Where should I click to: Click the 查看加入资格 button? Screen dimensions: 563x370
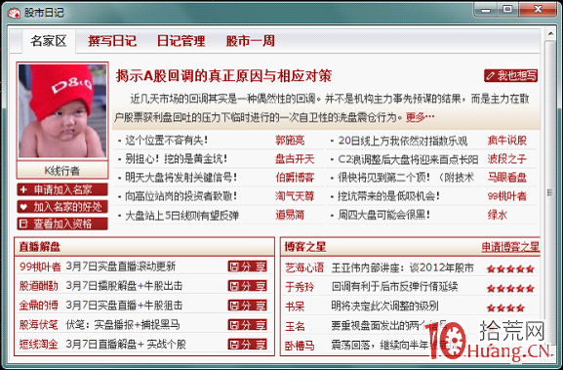62,225
